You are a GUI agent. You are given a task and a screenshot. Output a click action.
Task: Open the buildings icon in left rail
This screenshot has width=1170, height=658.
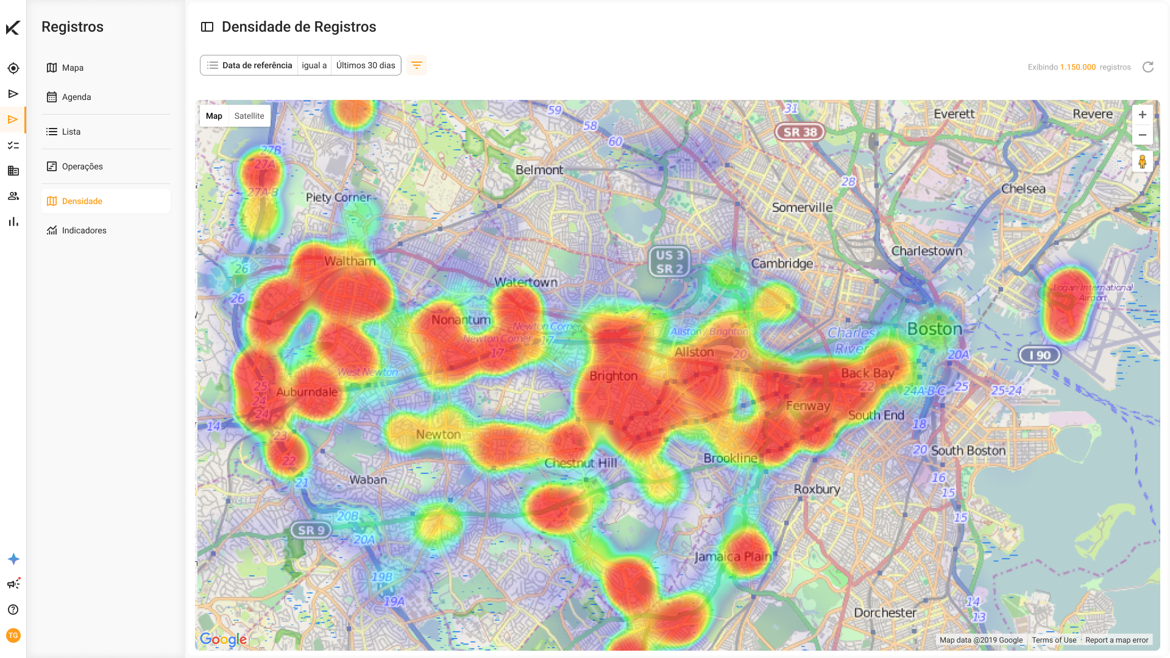pyautogui.click(x=13, y=171)
